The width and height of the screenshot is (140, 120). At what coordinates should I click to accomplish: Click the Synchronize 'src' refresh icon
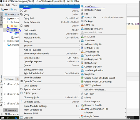pyautogui.click(x=21, y=89)
